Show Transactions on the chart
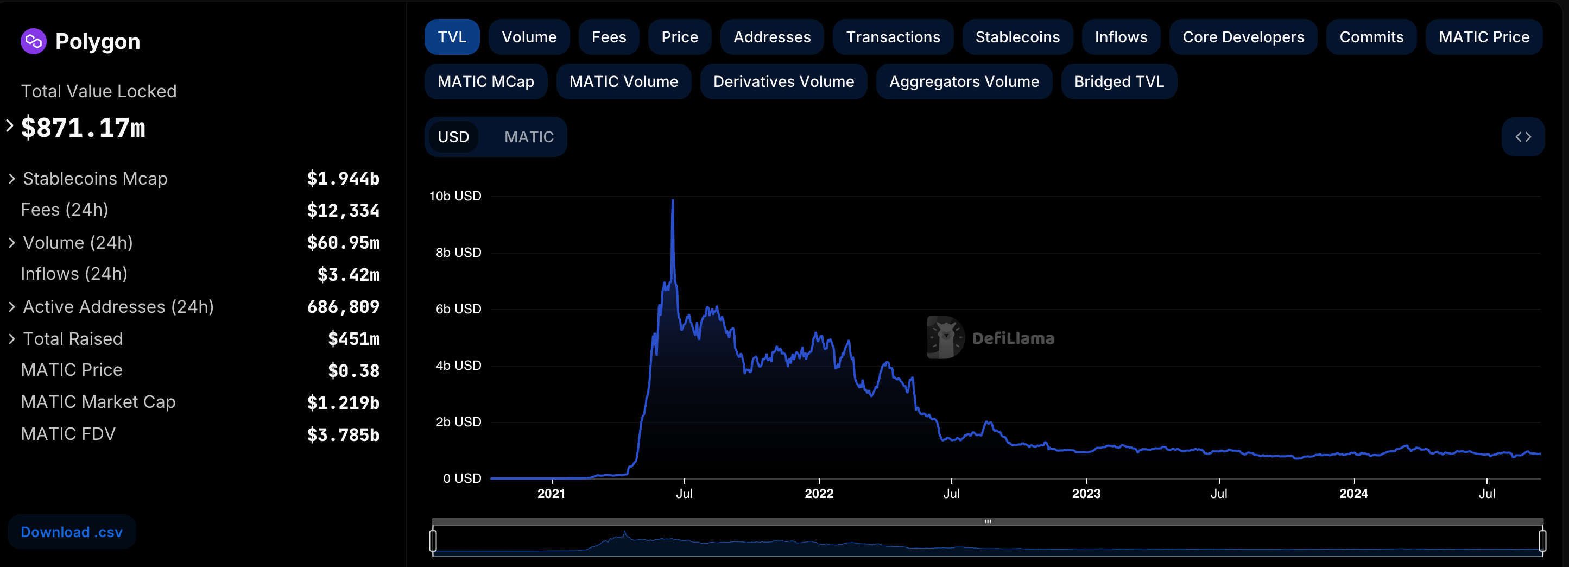The width and height of the screenshot is (1569, 567). [x=893, y=37]
